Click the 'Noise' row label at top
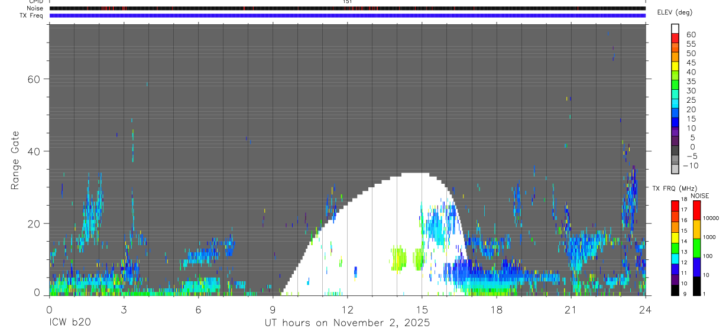Image resolution: width=726 pixels, height=335 pixels. [35, 8]
